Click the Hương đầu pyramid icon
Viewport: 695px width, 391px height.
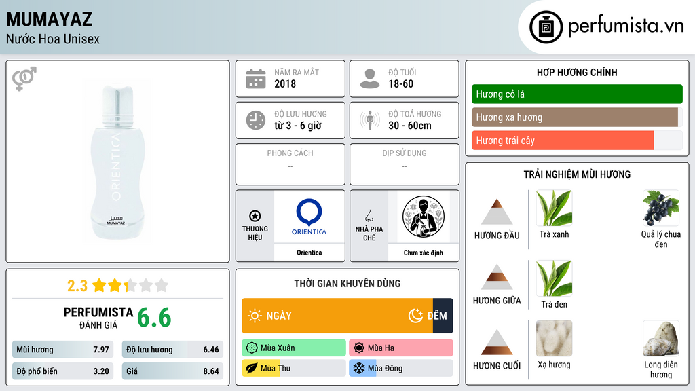497,212
